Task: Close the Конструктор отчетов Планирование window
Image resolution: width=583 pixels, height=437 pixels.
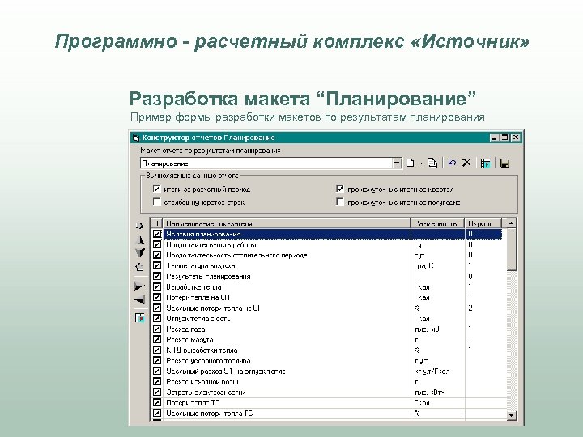Action: tap(516, 138)
